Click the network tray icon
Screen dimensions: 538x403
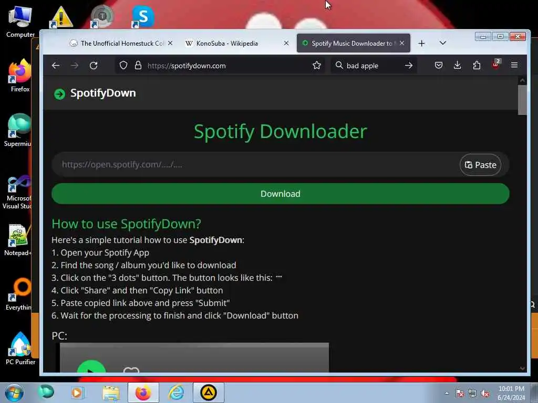tap(472, 393)
